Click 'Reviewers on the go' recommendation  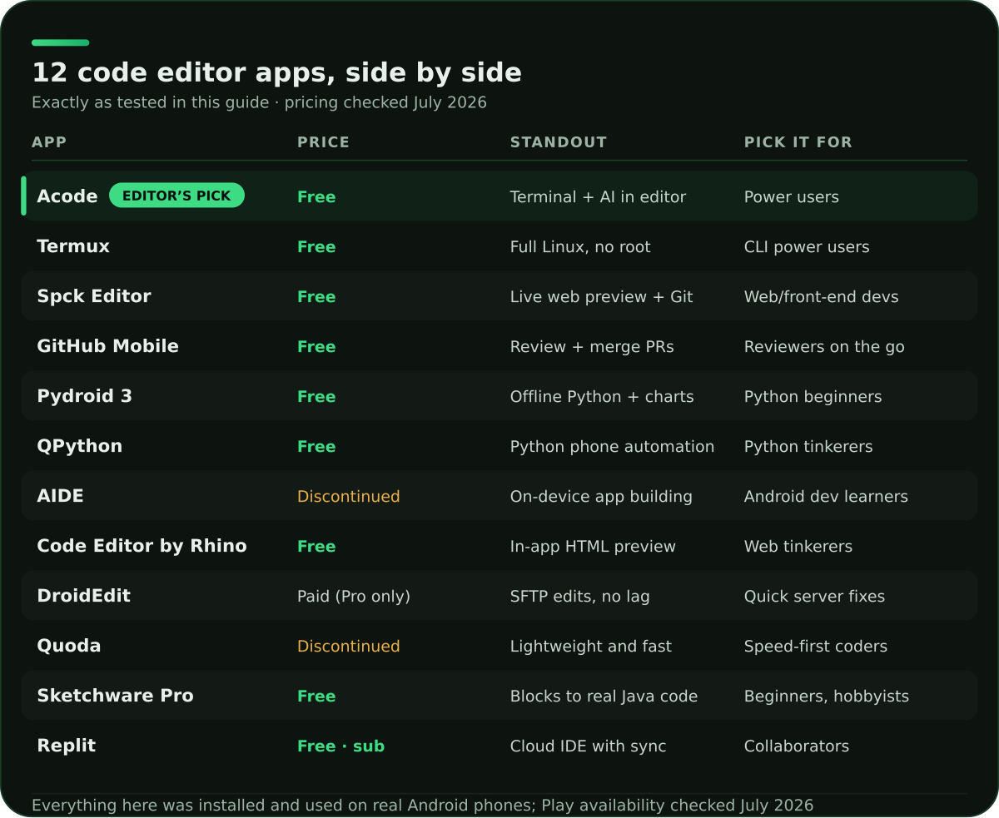(x=824, y=347)
